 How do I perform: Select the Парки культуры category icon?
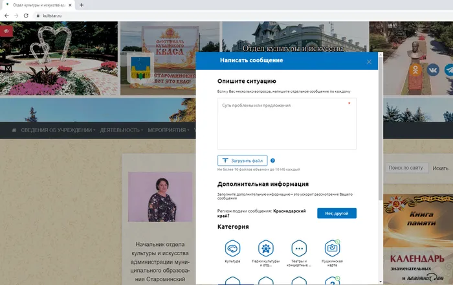pos(266,248)
